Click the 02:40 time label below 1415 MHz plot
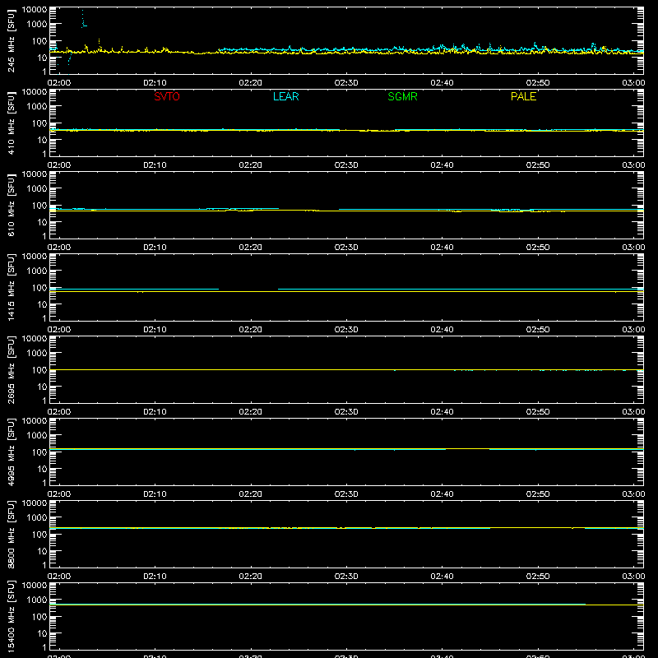 point(442,330)
